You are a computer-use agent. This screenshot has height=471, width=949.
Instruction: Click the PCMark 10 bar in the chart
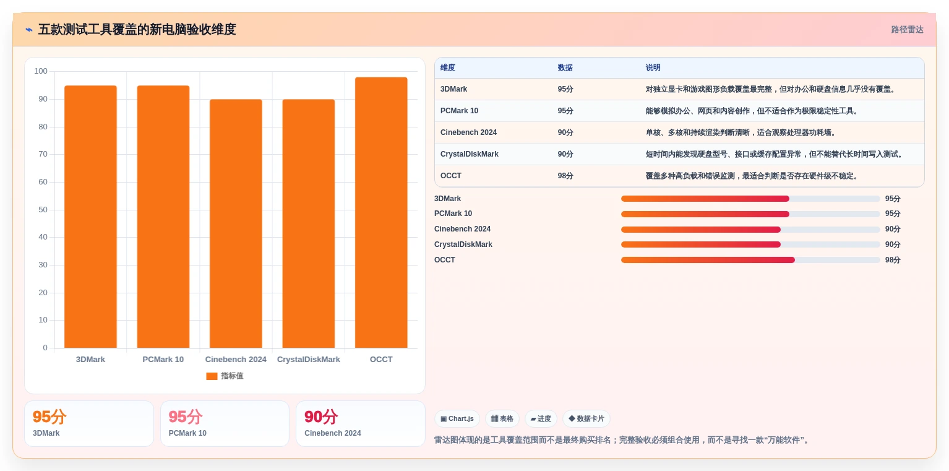pyautogui.click(x=163, y=217)
